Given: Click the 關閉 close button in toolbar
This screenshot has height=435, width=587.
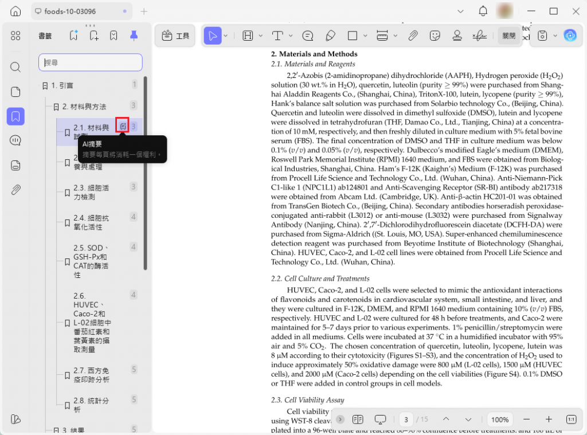Looking at the screenshot, I should [509, 36].
